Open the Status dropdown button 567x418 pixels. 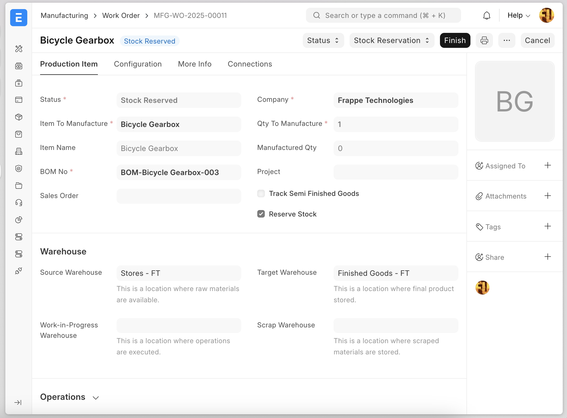[x=323, y=40]
